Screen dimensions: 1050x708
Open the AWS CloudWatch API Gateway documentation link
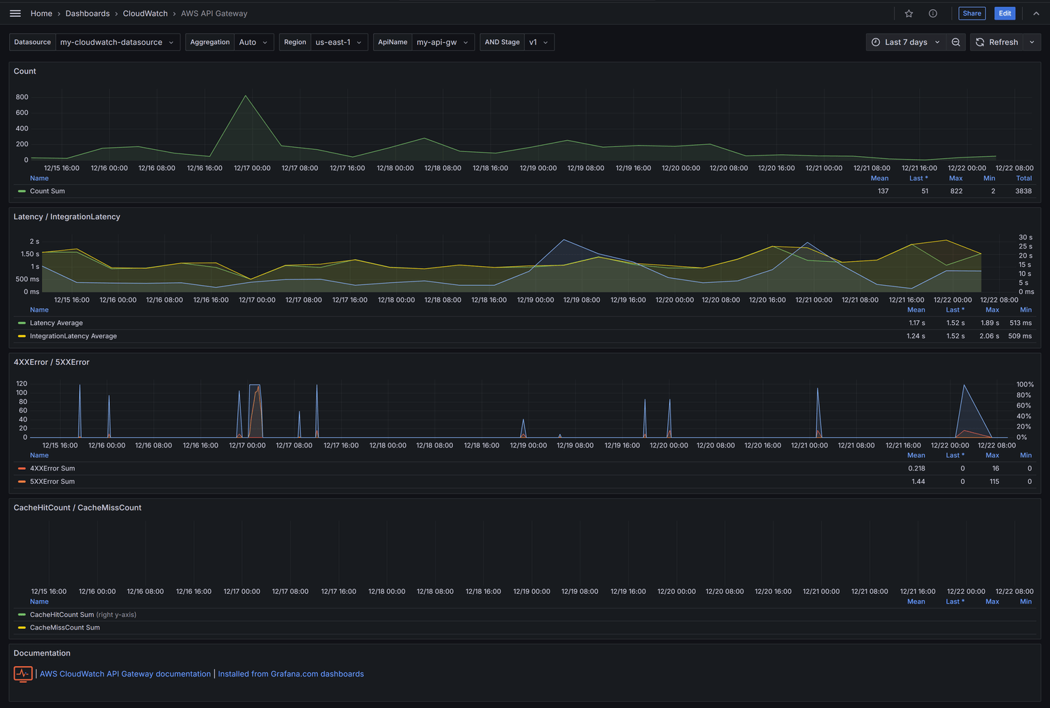point(125,674)
